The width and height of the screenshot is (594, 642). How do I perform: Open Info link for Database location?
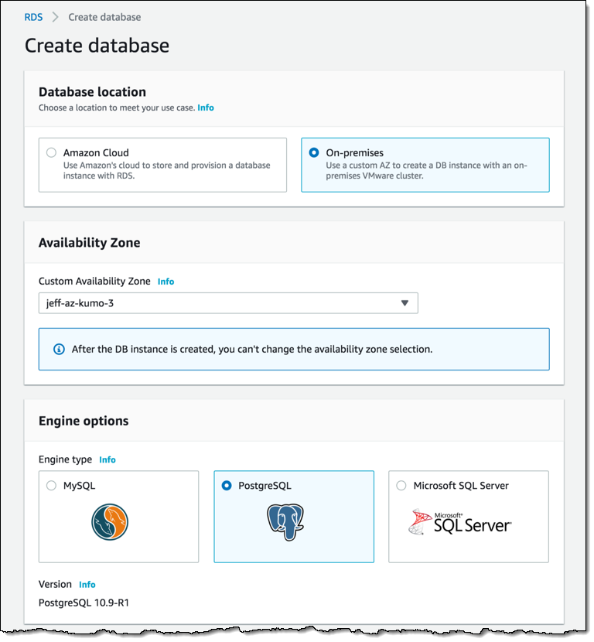pos(206,108)
